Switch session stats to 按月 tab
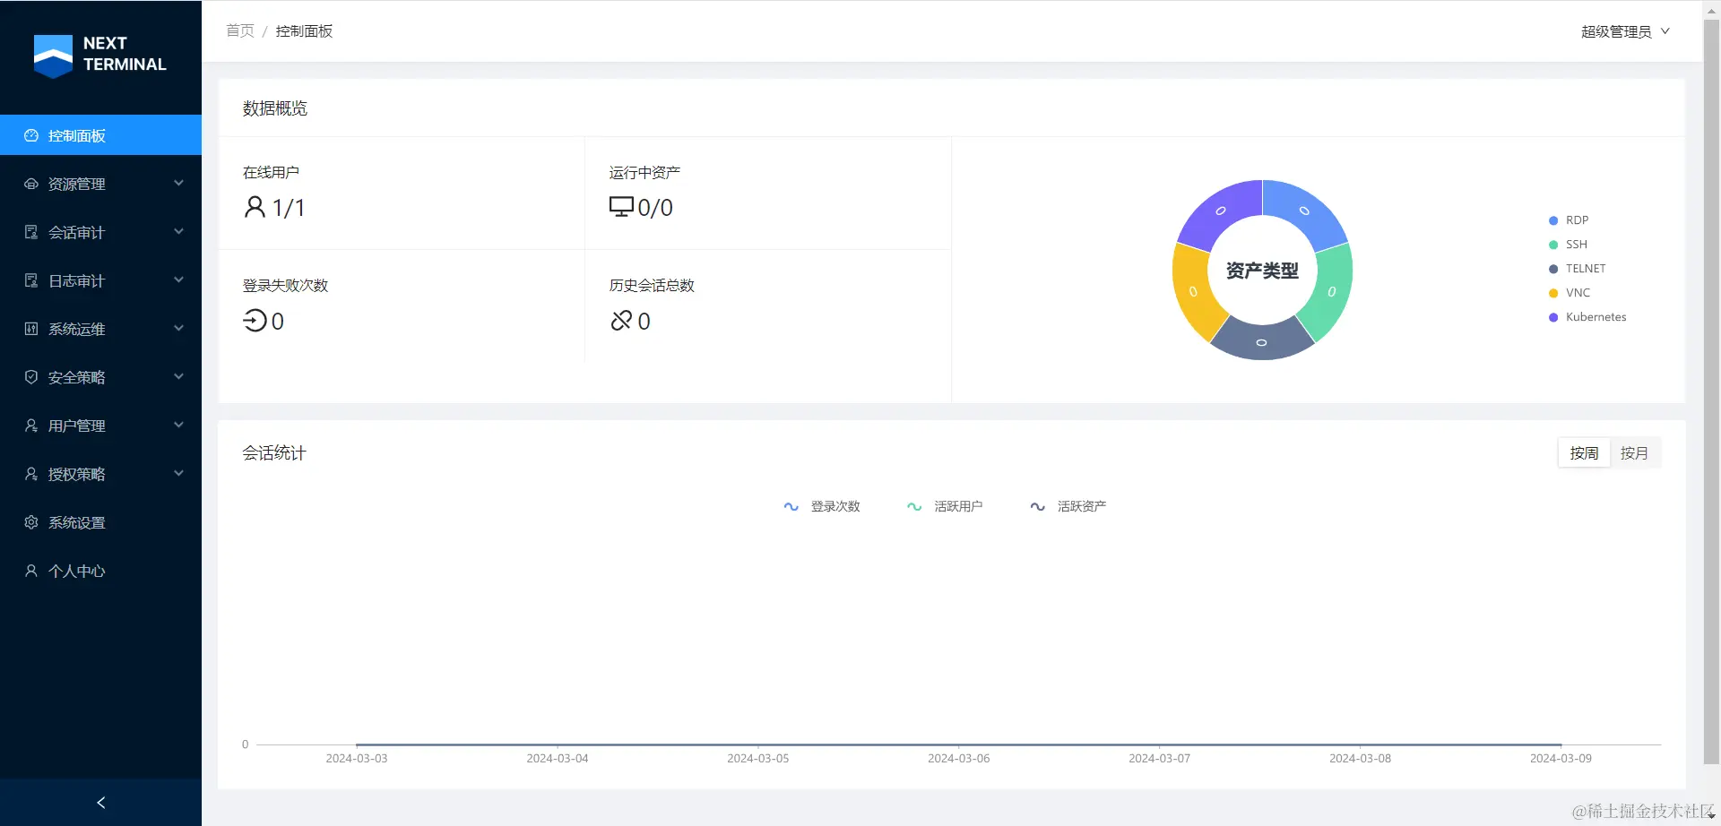The image size is (1721, 826). tap(1634, 453)
